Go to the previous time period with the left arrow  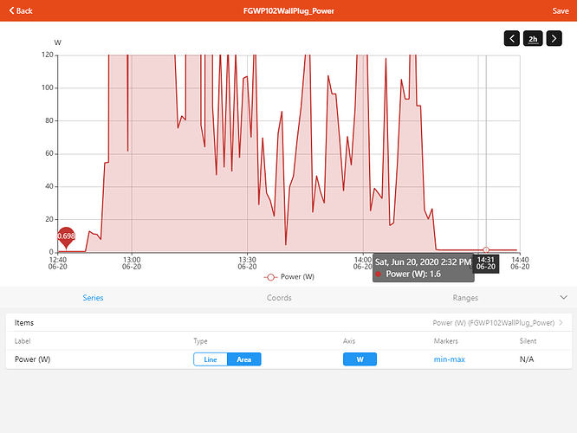tap(511, 38)
